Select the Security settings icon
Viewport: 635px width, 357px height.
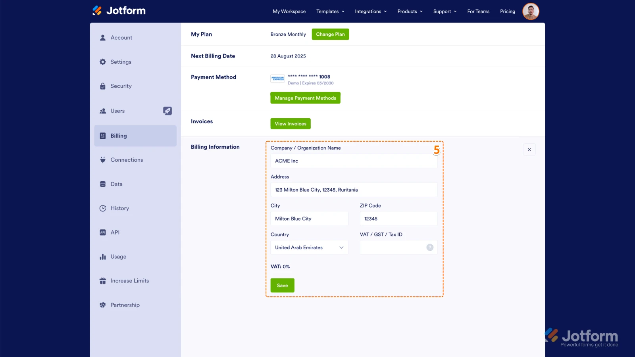[x=102, y=86]
